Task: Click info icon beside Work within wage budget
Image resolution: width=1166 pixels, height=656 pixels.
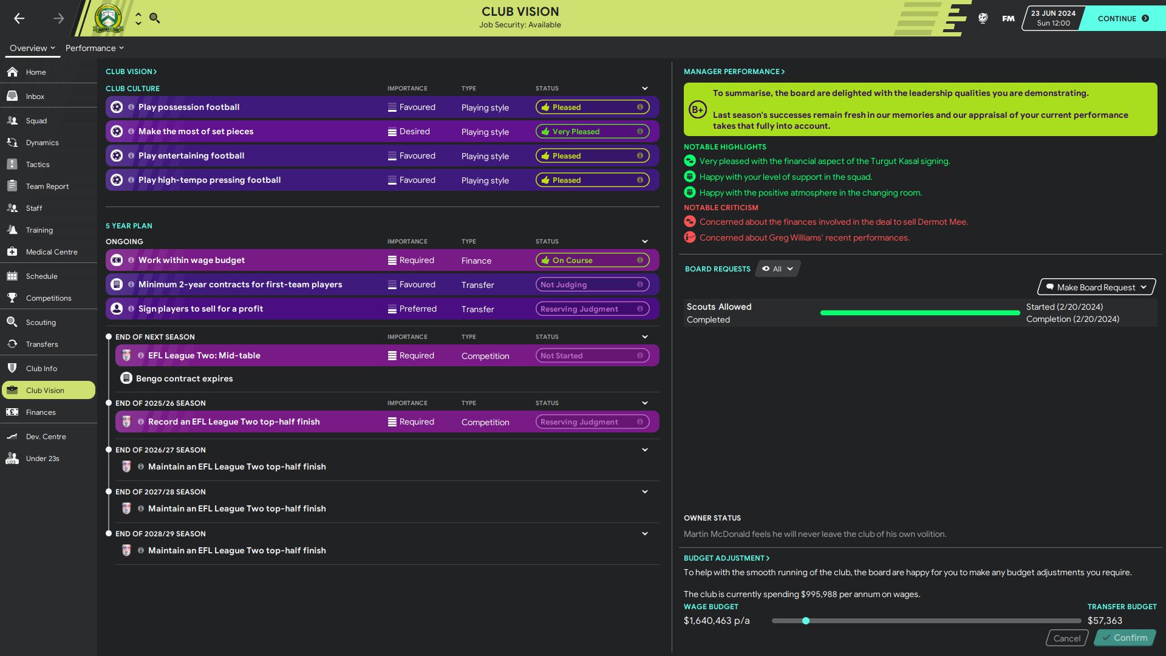Action: [131, 260]
